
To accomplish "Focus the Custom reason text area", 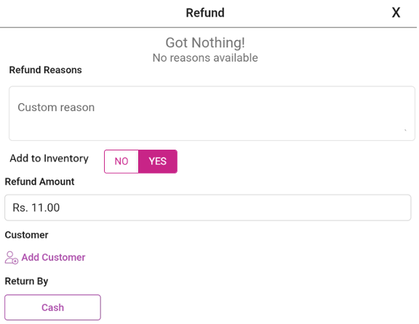I will pyautogui.click(x=212, y=113).
